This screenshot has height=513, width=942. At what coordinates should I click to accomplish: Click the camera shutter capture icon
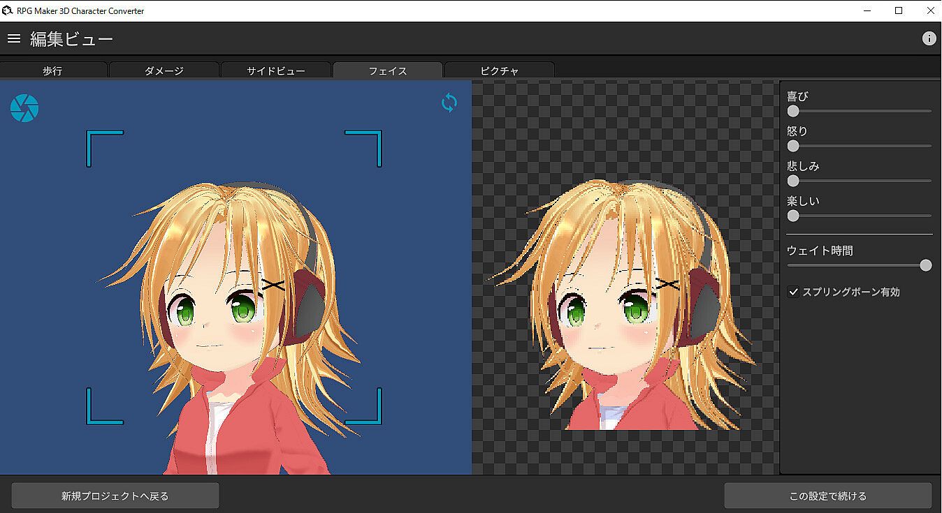pyautogui.click(x=24, y=108)
